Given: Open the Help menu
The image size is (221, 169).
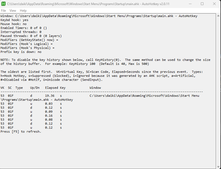Looking at the screenshot, I should pyautogui.click(x=23, y=11).
